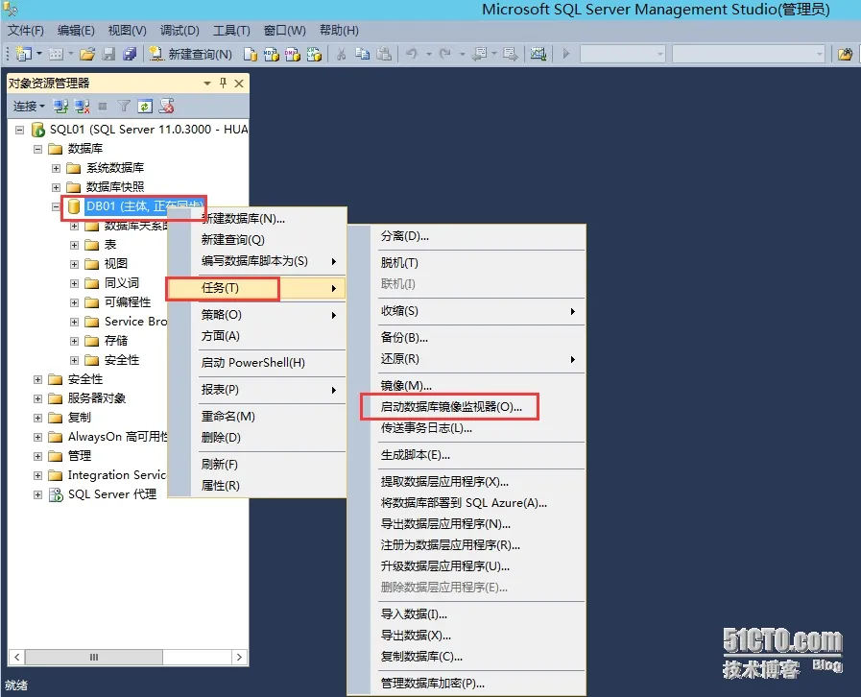
Task: Collapse the SQL01 server node
Action: point(20,131)
